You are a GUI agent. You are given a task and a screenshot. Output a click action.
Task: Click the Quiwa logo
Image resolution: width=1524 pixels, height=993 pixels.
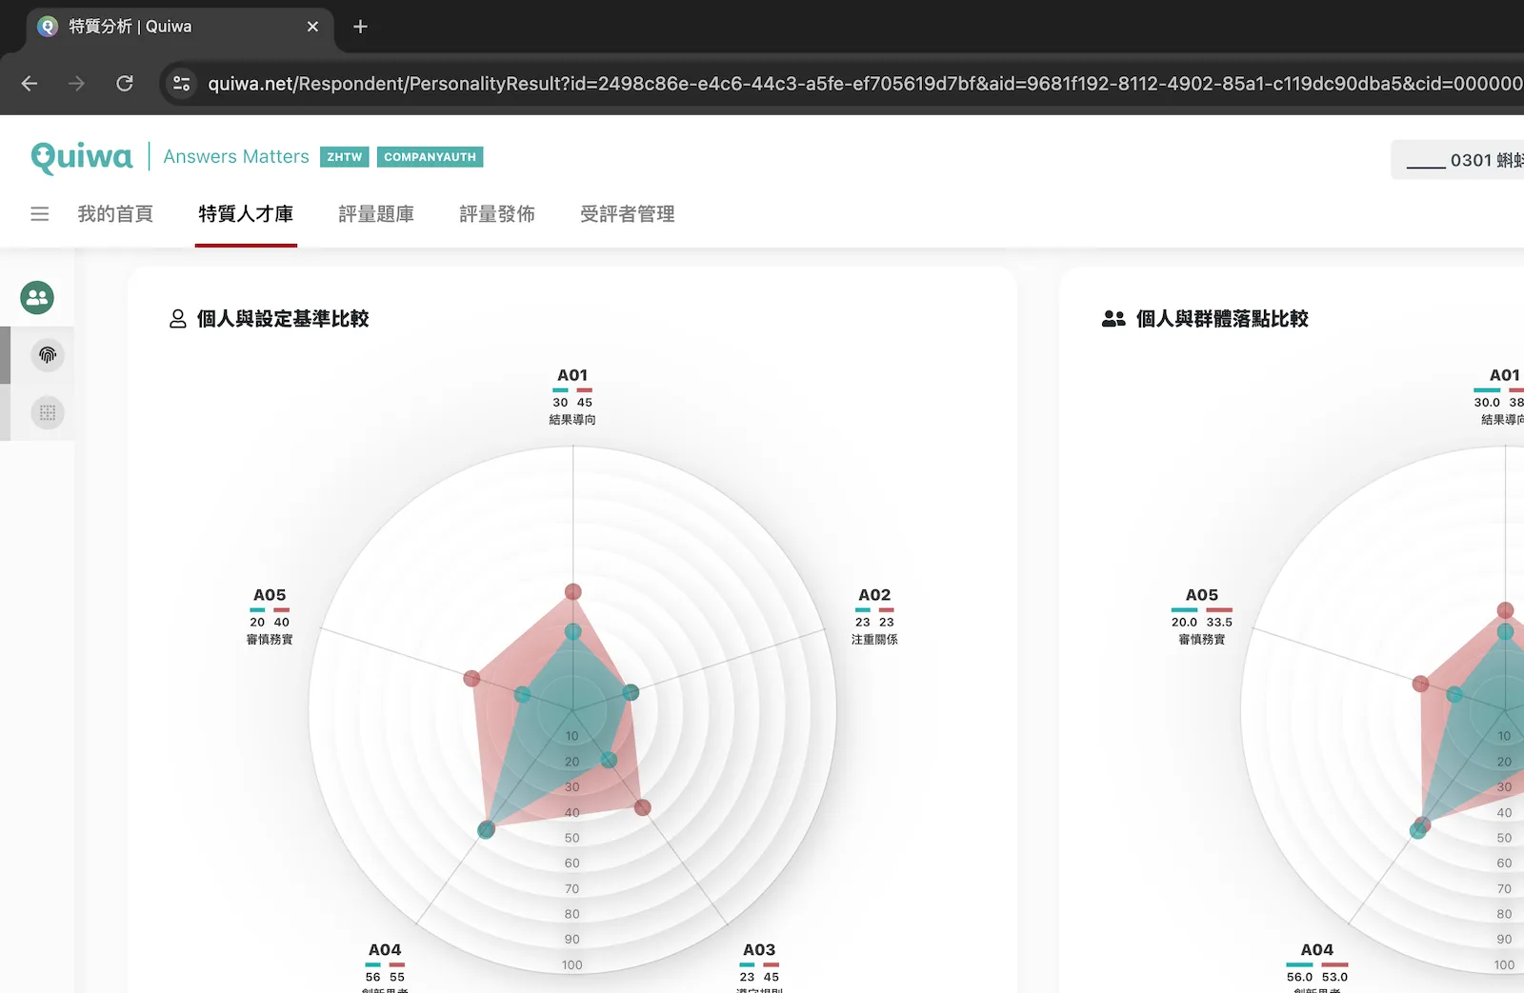[x=82, y=157]
